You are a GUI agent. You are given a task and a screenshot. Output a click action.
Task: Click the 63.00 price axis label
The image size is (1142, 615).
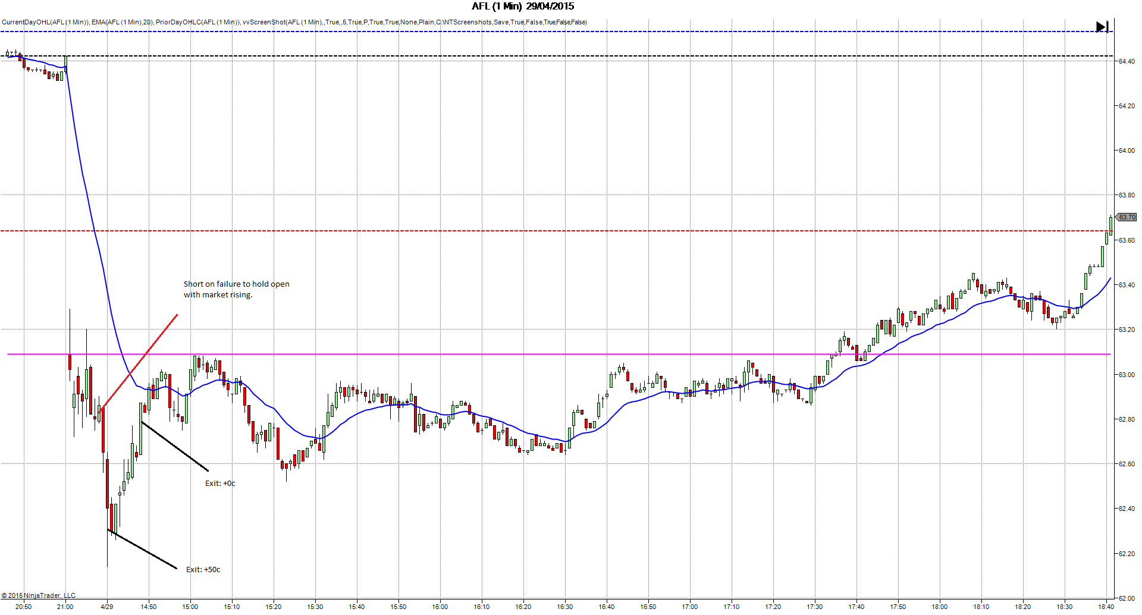tap(1126, 375)
